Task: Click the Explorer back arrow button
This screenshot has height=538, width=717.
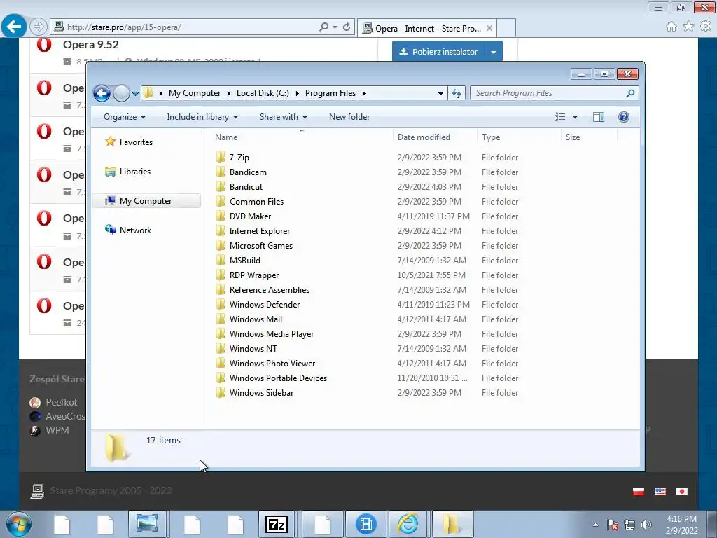Action: [x=102, y=93]
